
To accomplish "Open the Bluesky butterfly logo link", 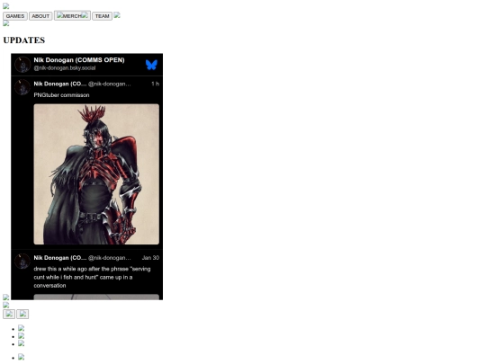I will pyautogui.click(x=151, y=65).
